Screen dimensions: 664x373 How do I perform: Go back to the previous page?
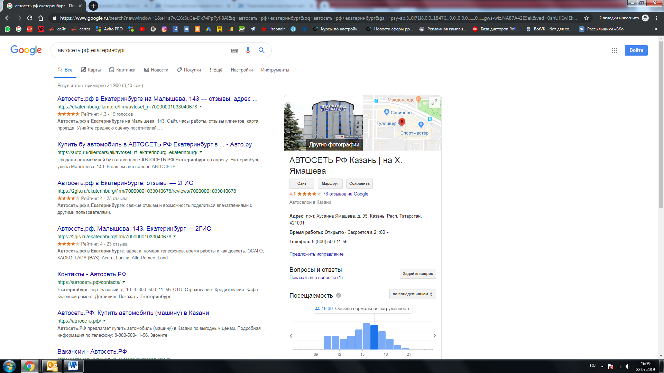click(x=8, y=18)
